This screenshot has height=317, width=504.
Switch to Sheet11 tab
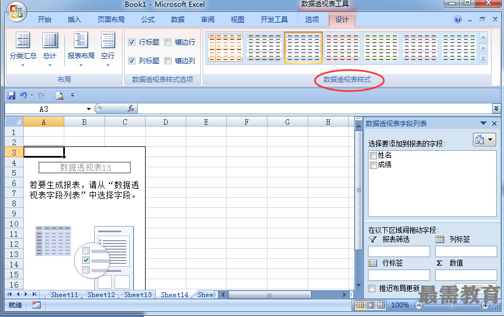tap(64, 294)
